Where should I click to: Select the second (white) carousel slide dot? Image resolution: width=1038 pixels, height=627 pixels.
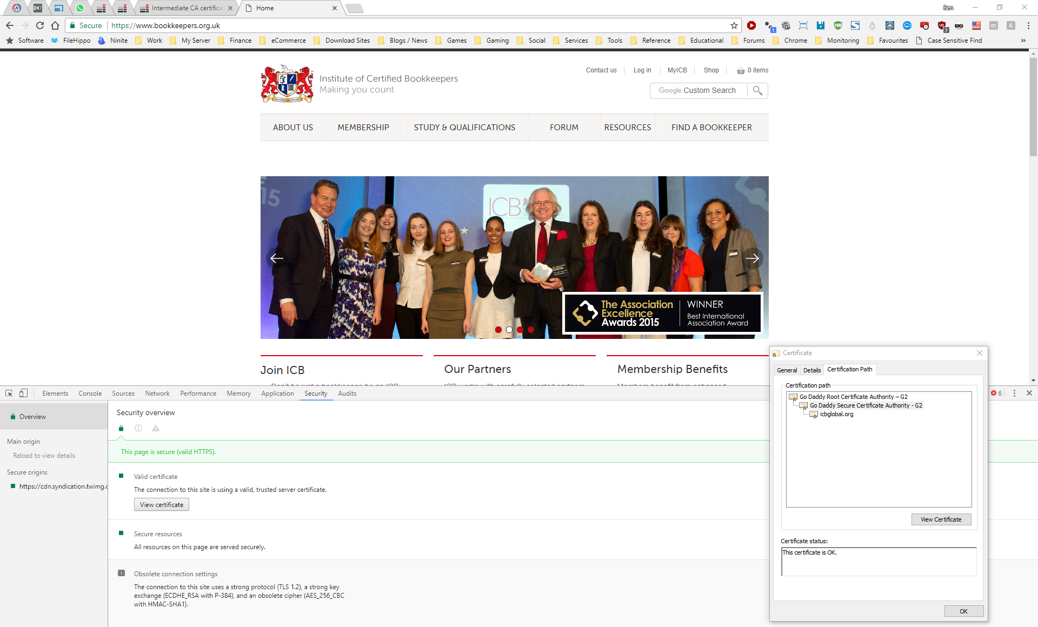[x=509, y=330]
